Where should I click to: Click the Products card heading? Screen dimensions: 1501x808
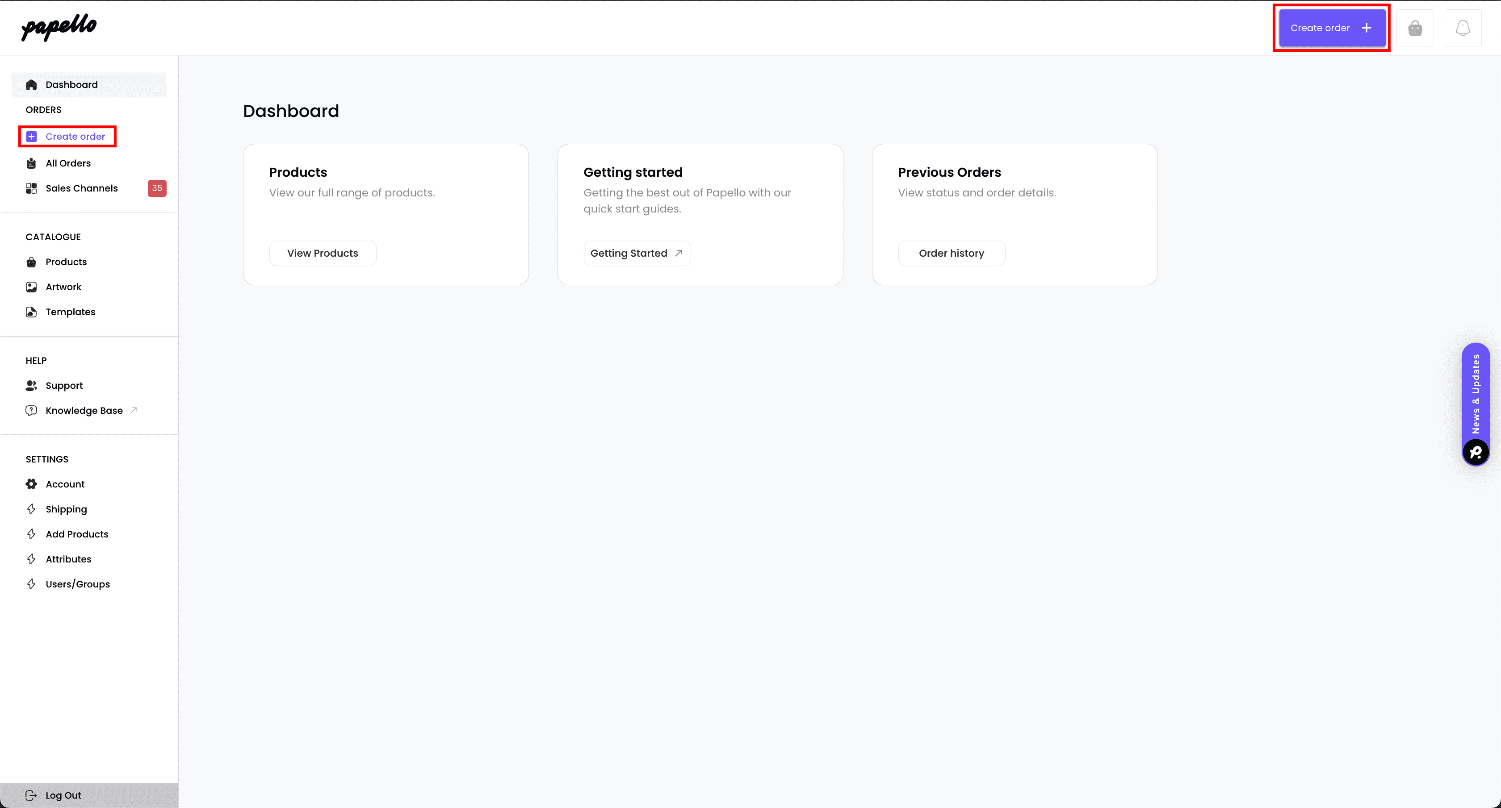[x=298, y=172]
